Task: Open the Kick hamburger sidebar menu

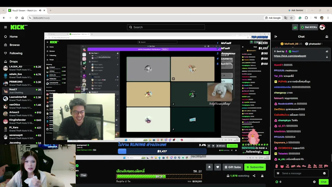Action: (5, 27)
